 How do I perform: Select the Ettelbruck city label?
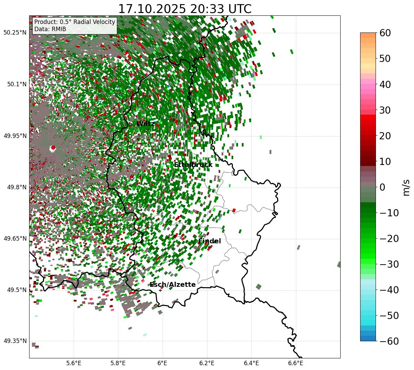click(193, 165)
